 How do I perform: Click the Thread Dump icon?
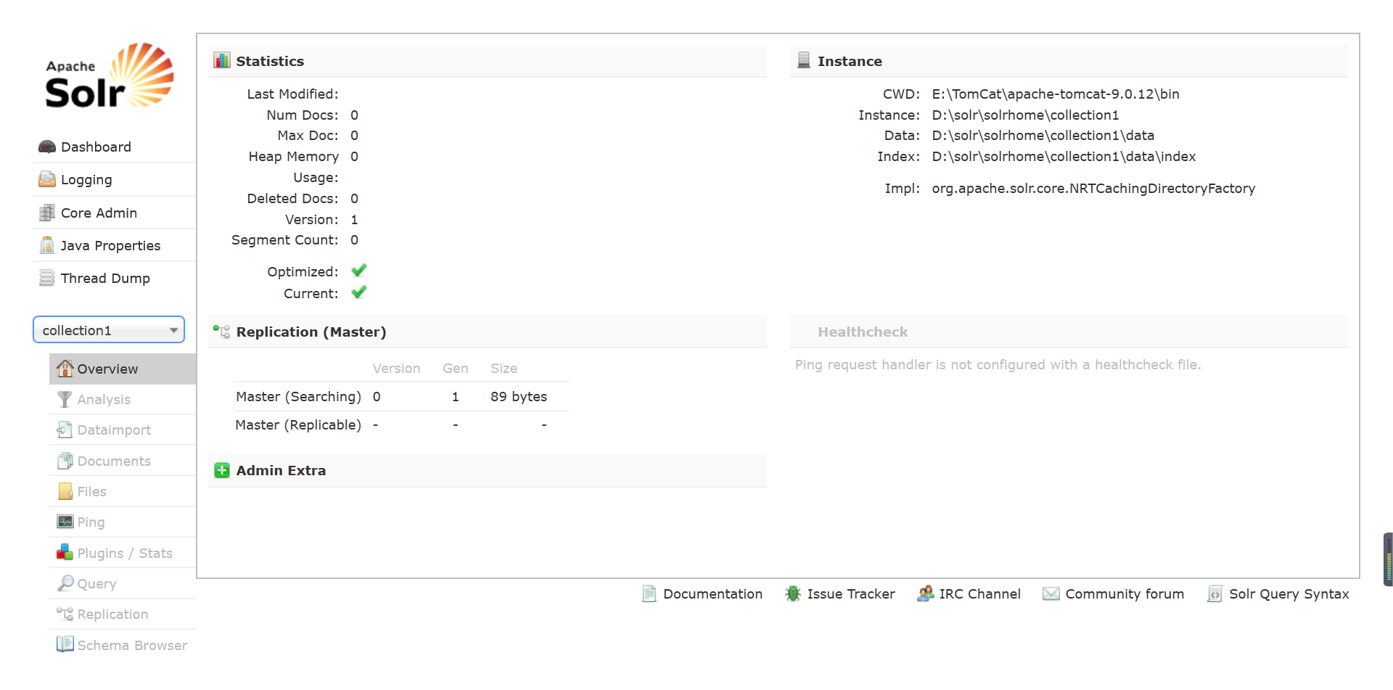(x=47, y=278)
